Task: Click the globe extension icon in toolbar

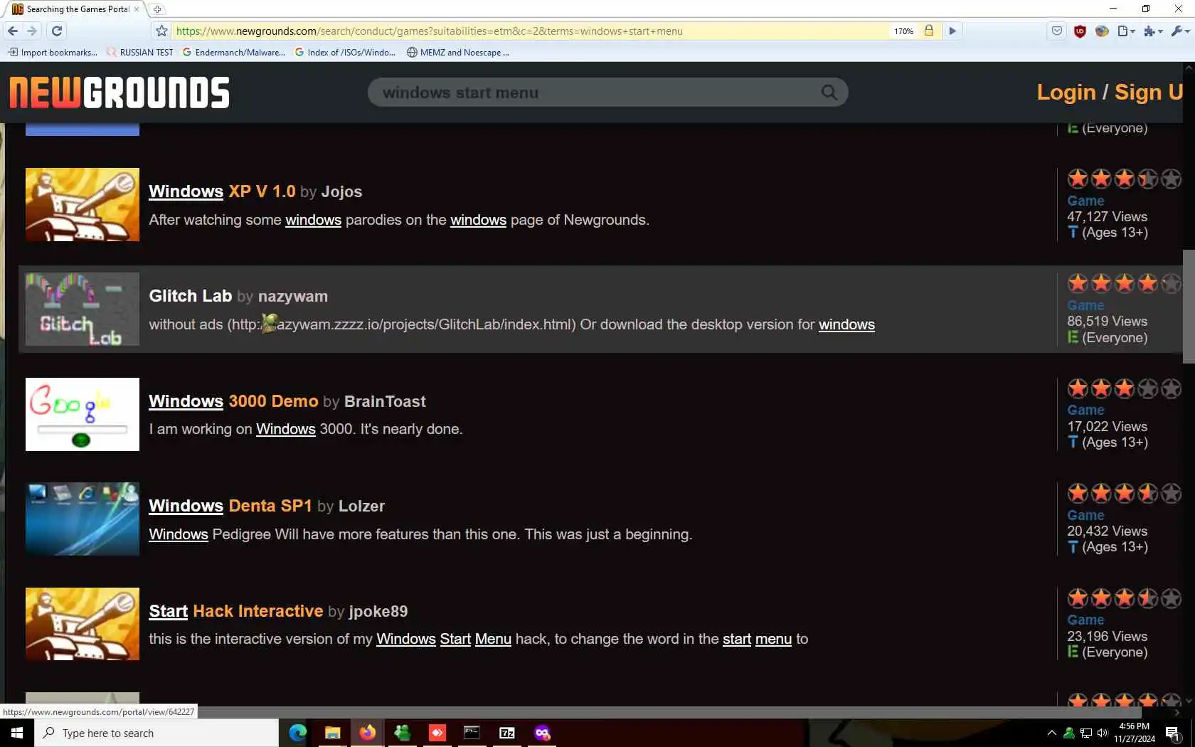Action: (1102, 31)
